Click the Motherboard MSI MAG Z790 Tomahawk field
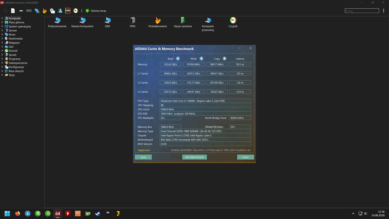Image resolution: width=389 pixels, height=219 pixels. 205,140
